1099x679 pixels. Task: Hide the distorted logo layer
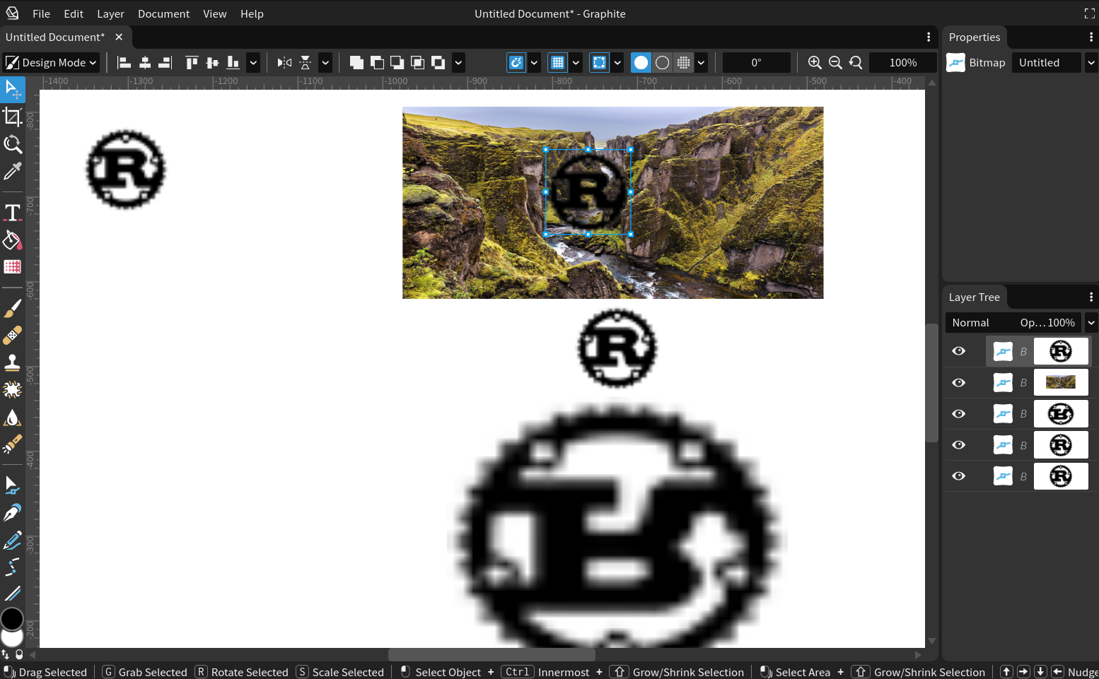coord(959,413)
